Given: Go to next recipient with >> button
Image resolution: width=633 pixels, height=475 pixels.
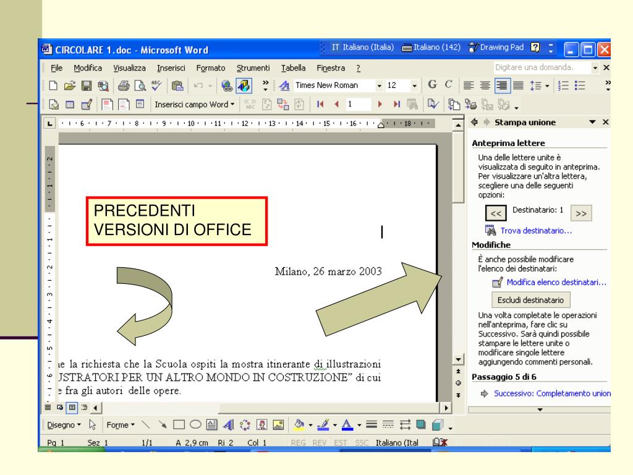Looking at the screenshot, I should click(x=581, y=213).
